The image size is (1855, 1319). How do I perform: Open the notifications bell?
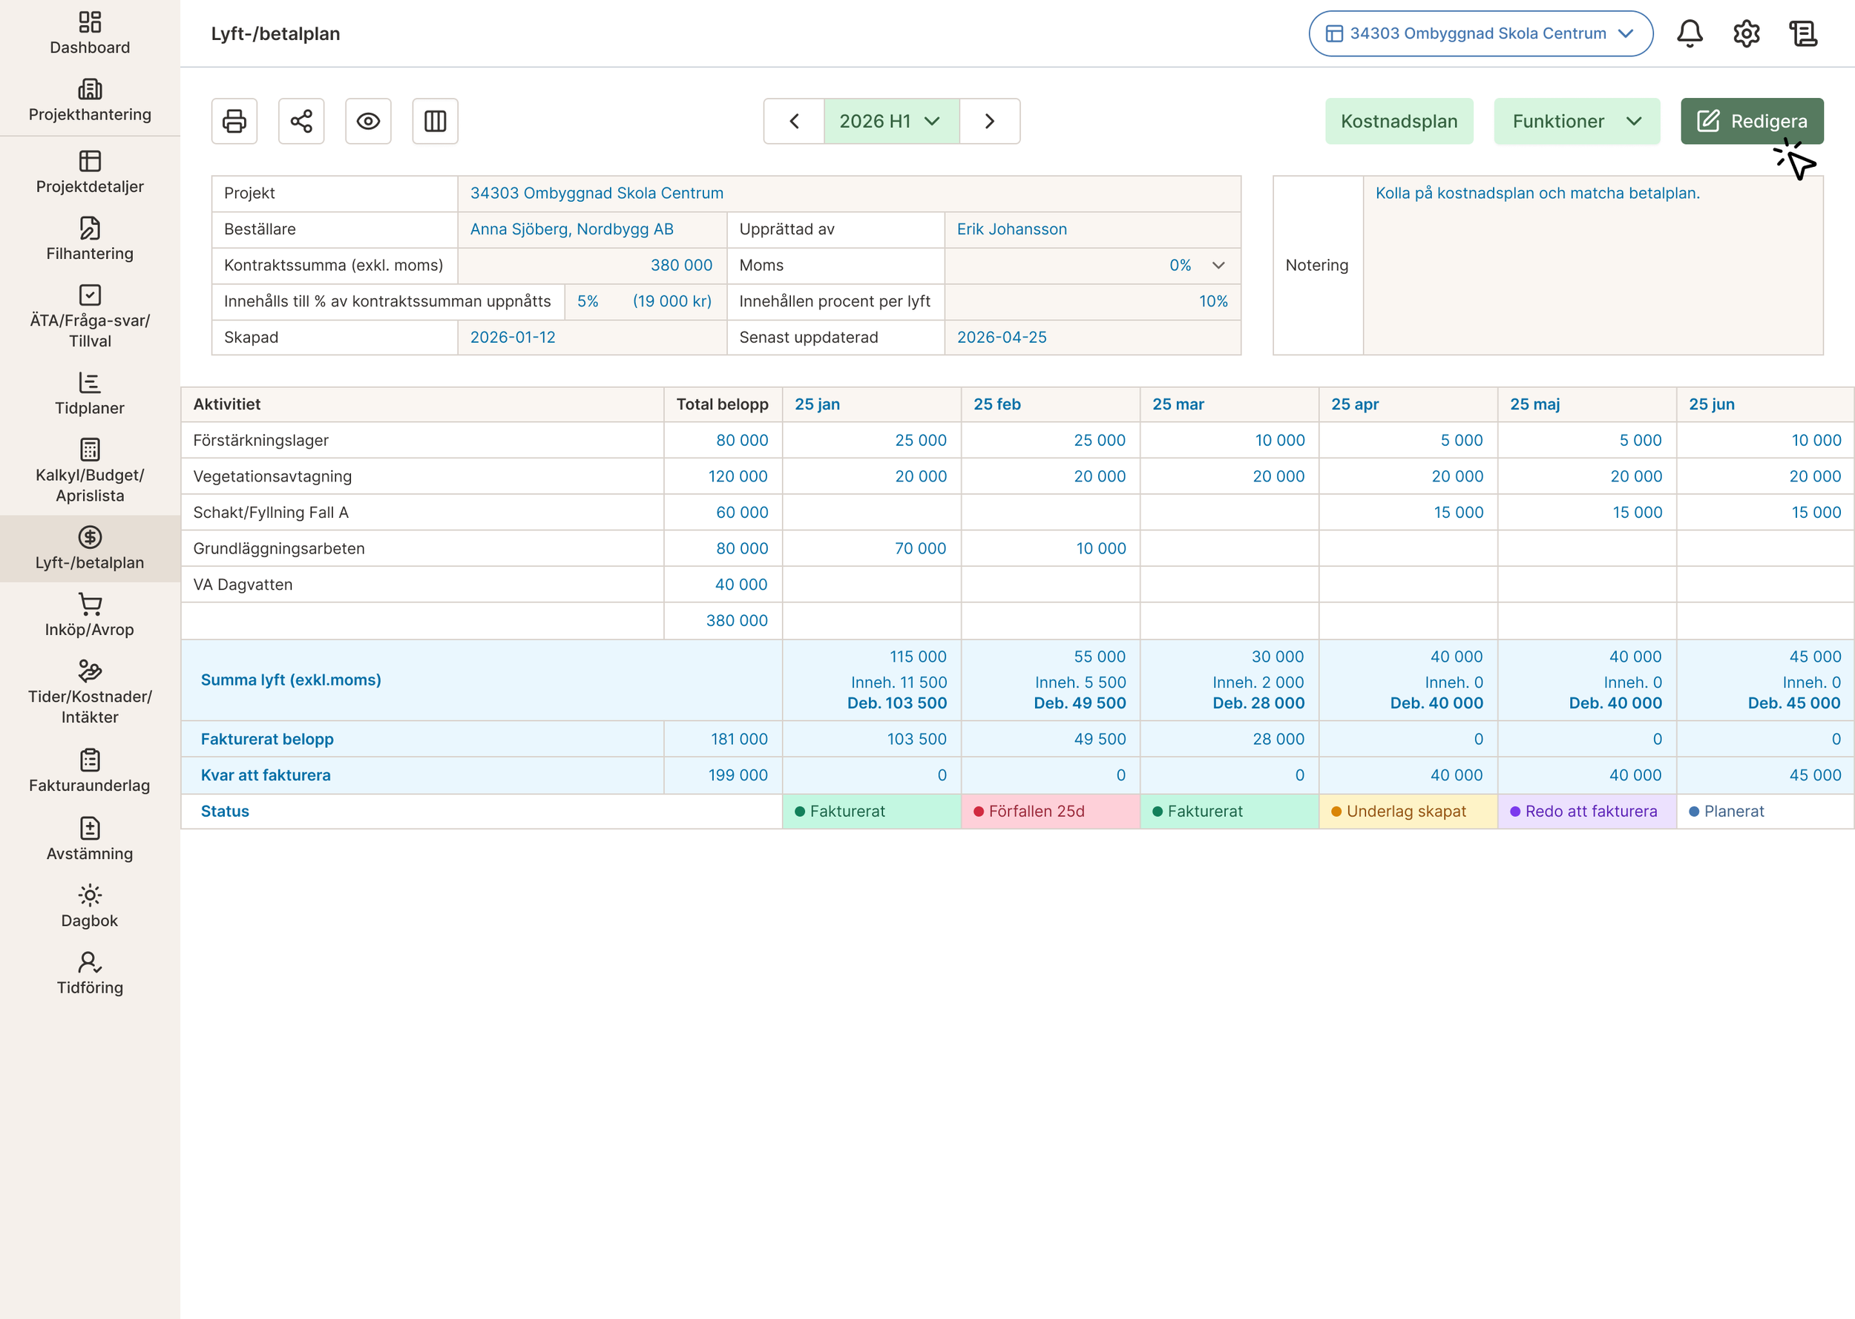pos(1690,33)
